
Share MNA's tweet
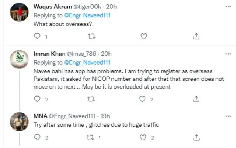coord(197,137)
